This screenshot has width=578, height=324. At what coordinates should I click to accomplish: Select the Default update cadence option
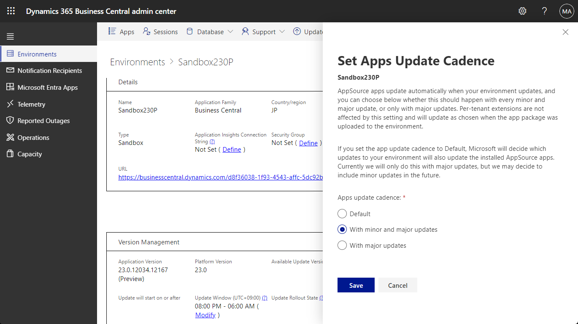pyautogui.click(x=342, y=214)
